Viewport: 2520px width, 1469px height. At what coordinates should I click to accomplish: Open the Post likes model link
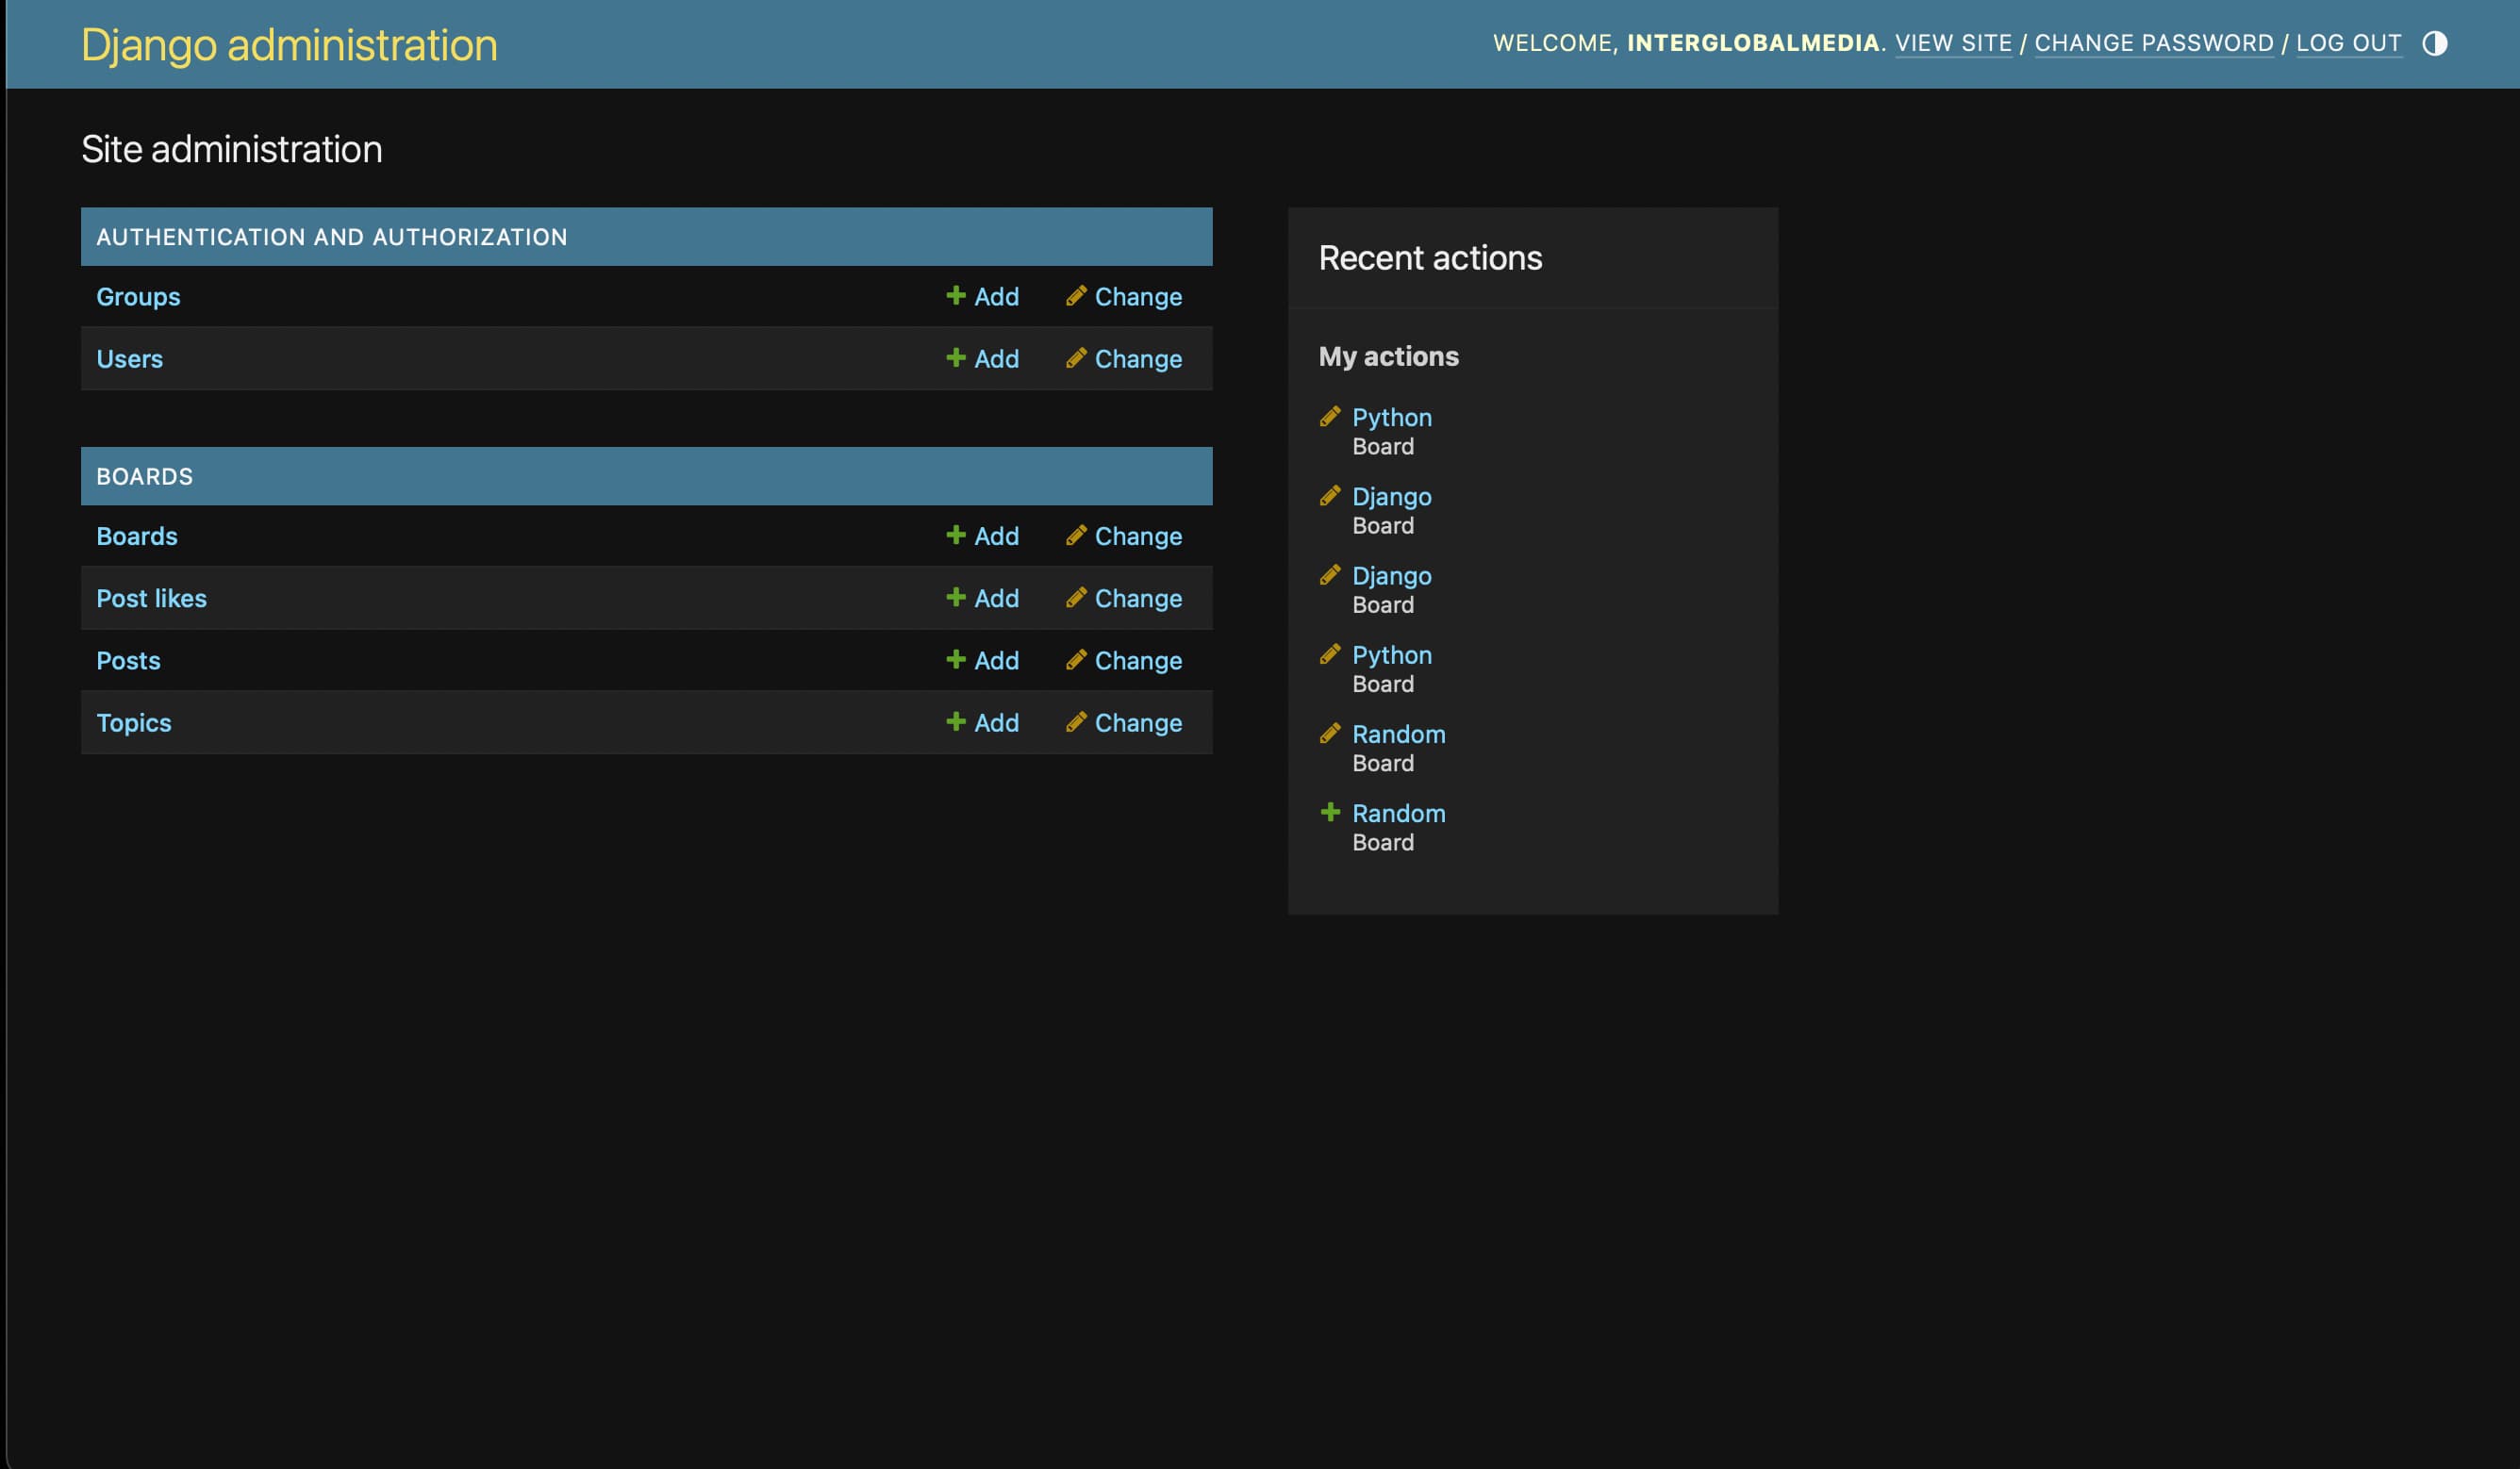(x=151, y=598)
